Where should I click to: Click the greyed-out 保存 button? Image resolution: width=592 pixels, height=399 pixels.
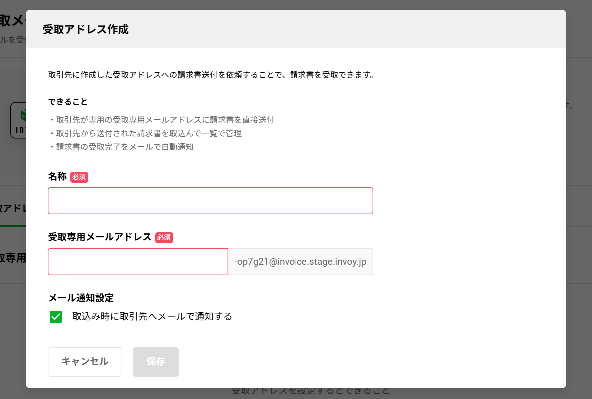tap(156, 362)
